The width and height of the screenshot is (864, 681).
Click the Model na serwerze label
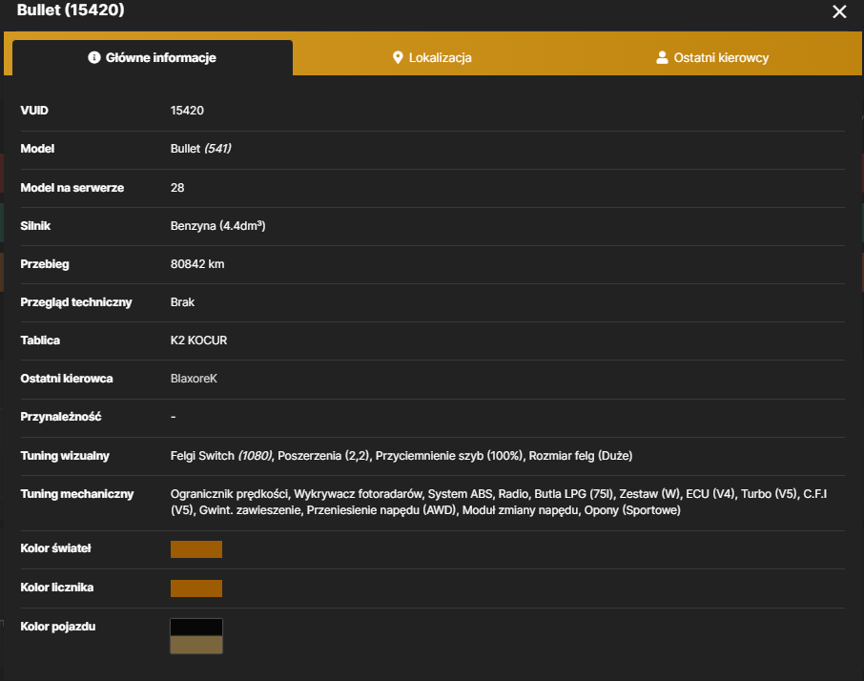coord(72,187)
